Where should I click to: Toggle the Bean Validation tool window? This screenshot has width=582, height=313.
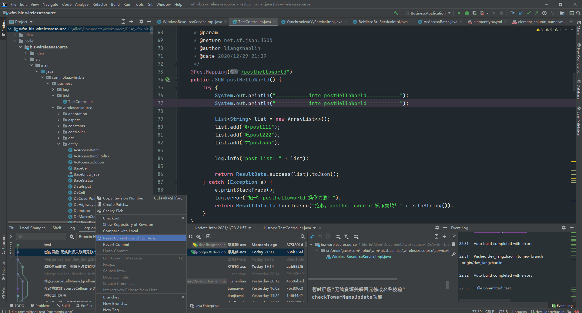coord(579,121)
